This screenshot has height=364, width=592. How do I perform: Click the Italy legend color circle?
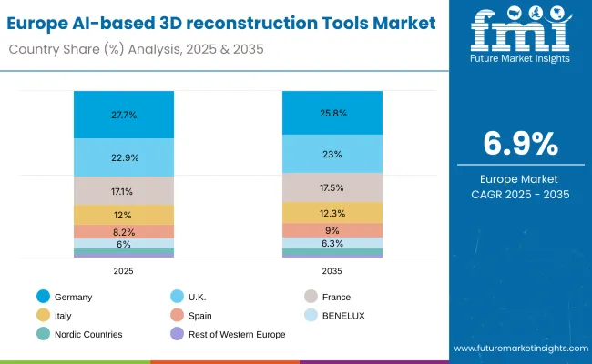(x=43, y=315)
